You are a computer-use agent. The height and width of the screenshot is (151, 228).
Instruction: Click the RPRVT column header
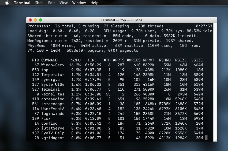point(148,60)
